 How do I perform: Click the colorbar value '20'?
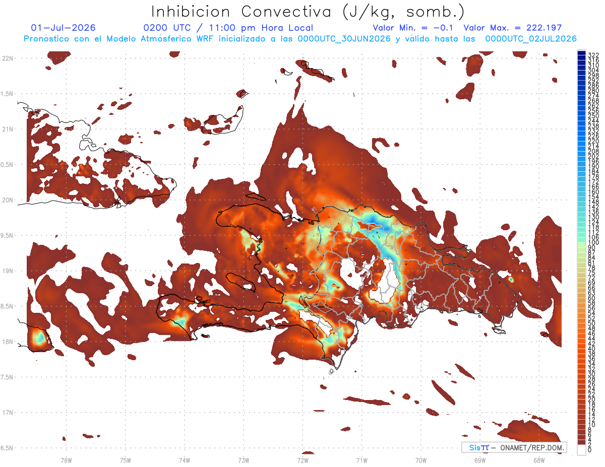coord(592,399)
